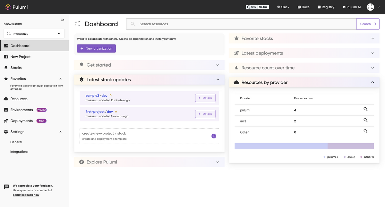This screenshot has height=207, width=385.
Task: Click the Provider column header
Action: pyautogui.click(x=245, y=98)
